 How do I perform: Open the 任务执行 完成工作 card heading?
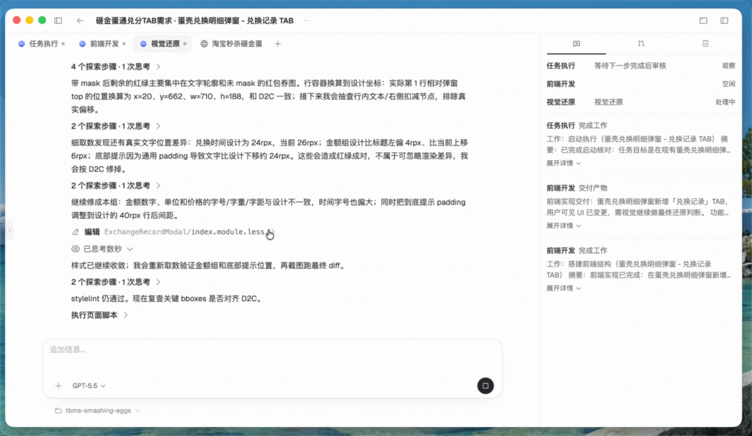(x=577, y=126)
